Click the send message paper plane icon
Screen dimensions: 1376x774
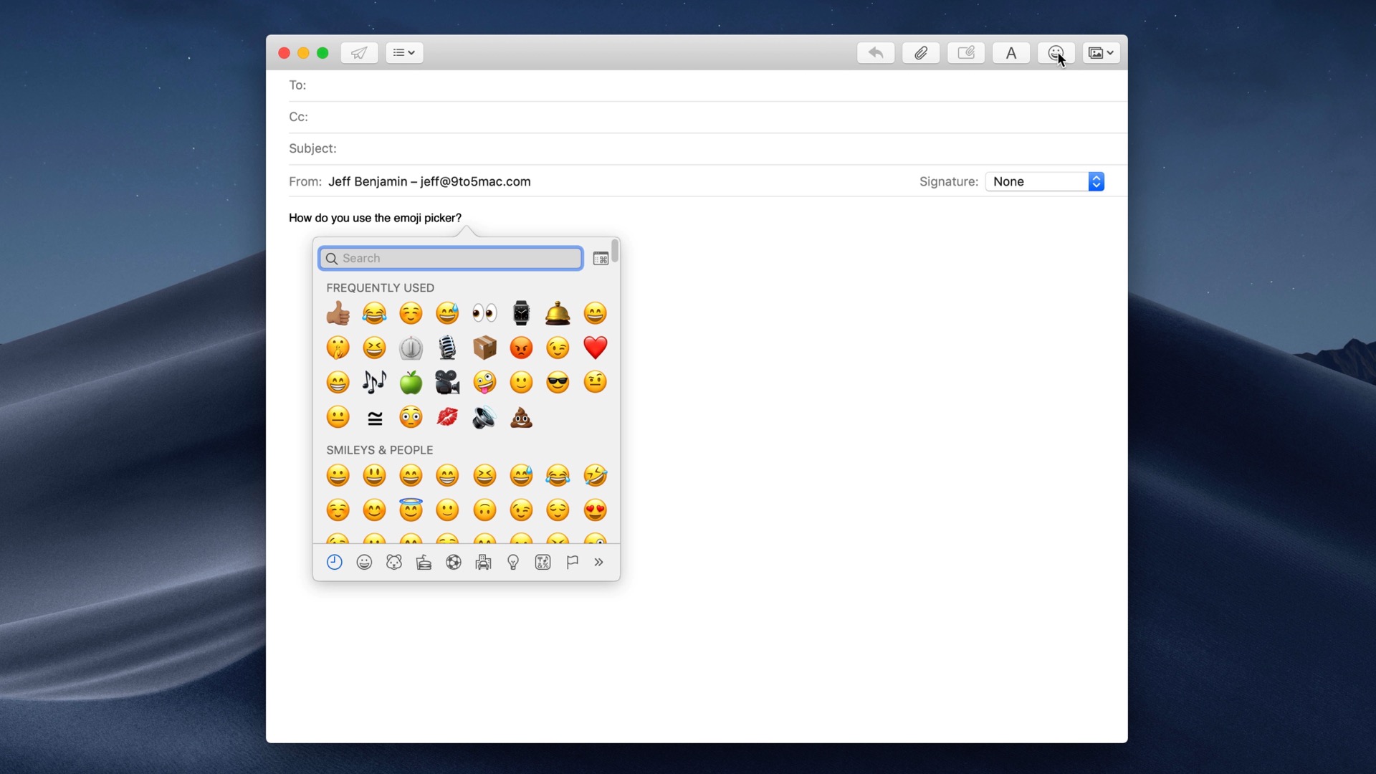click(359, 52)
